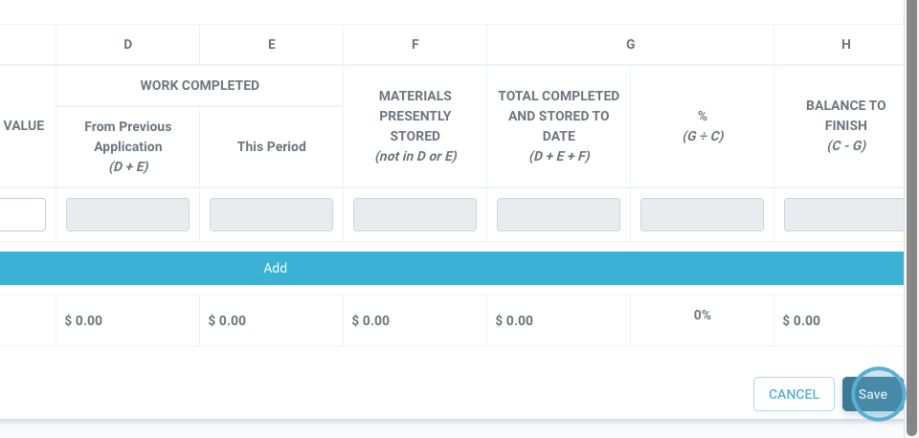Select the BALANCE TO FINISH column heading
919x438 pixels.
click(845, 125)
